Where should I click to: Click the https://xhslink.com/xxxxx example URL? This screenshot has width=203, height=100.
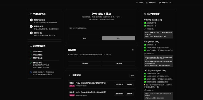(154, 98)
